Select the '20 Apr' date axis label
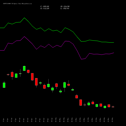 20,120
